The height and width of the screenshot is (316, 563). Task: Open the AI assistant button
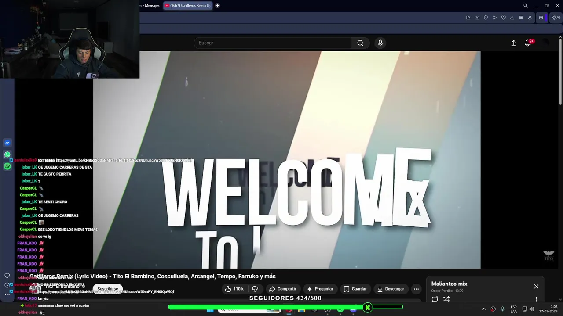pyautogui.click(x=556, y=18)
